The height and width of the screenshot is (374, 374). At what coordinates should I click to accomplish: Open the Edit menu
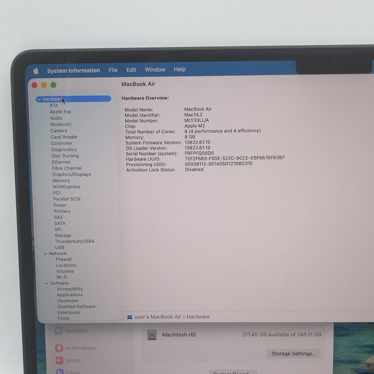[131, 70]
